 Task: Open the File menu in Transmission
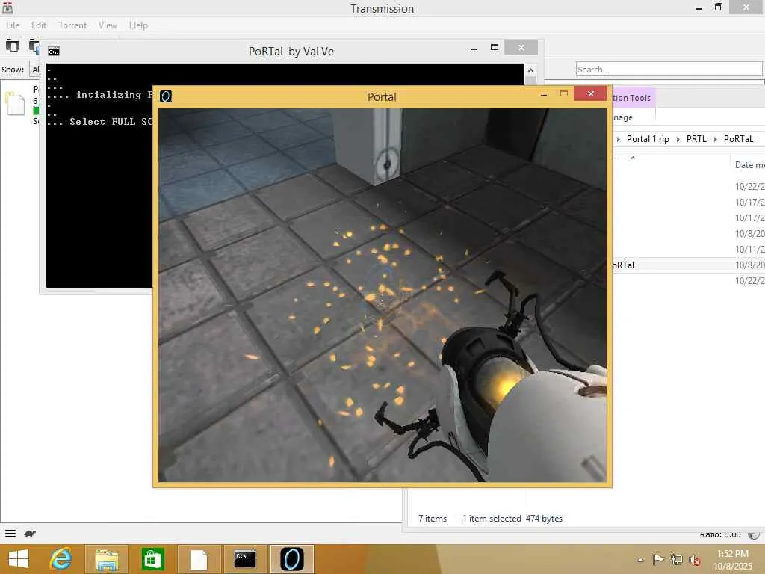point(13,25)
